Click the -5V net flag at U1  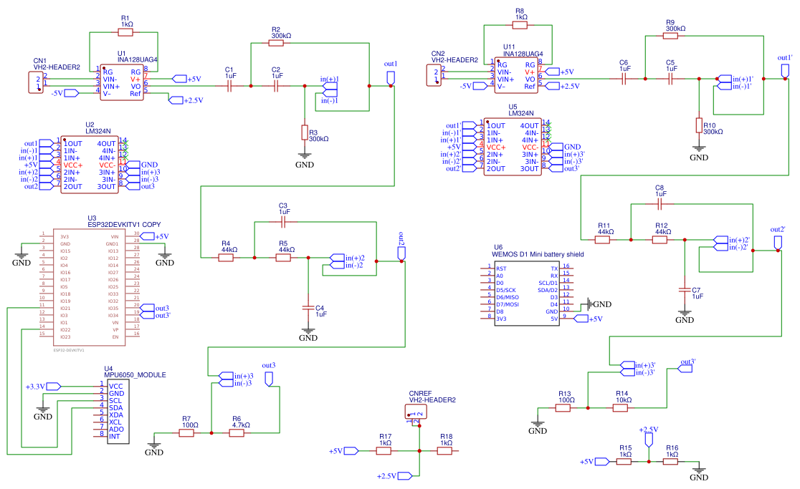click(x=72, y=93)
